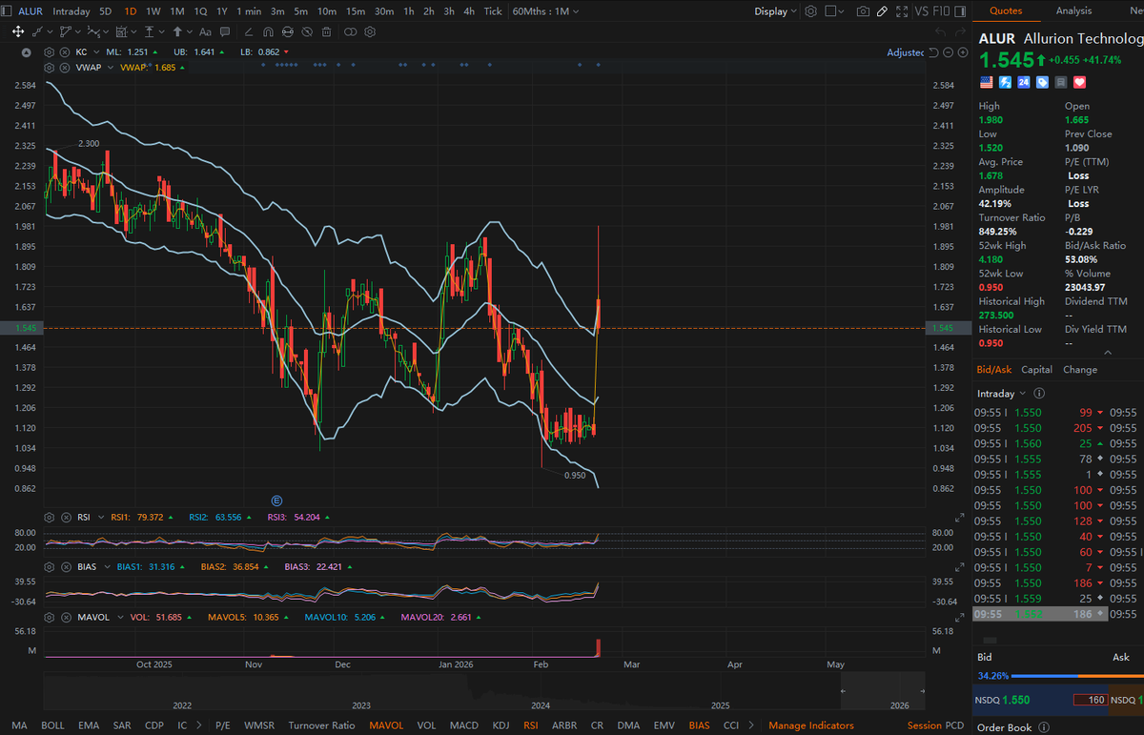1144x735 pixels.
Task: Toggle the right sidebar panel icon
Action: pyautogui.click(x=960, y=11)
